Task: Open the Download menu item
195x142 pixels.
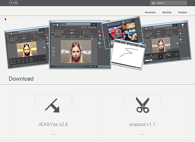Action: (150, 12)
